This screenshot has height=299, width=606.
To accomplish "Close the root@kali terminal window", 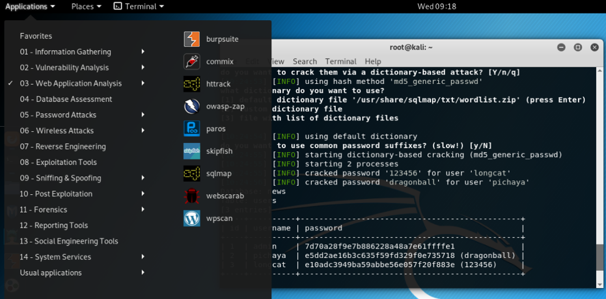I will coord(594,47).
